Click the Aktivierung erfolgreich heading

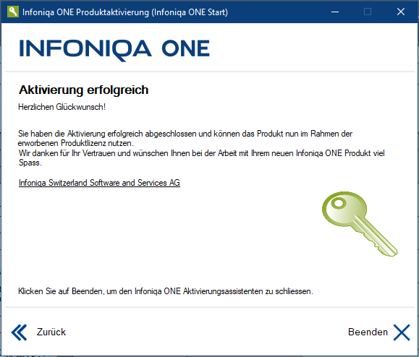[x=83, y=90]
